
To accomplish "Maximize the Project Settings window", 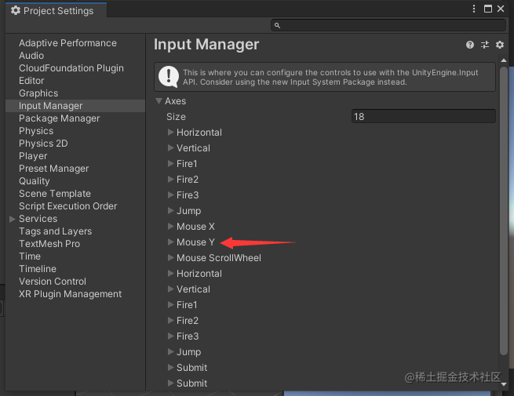I will (x=488, y=9).
